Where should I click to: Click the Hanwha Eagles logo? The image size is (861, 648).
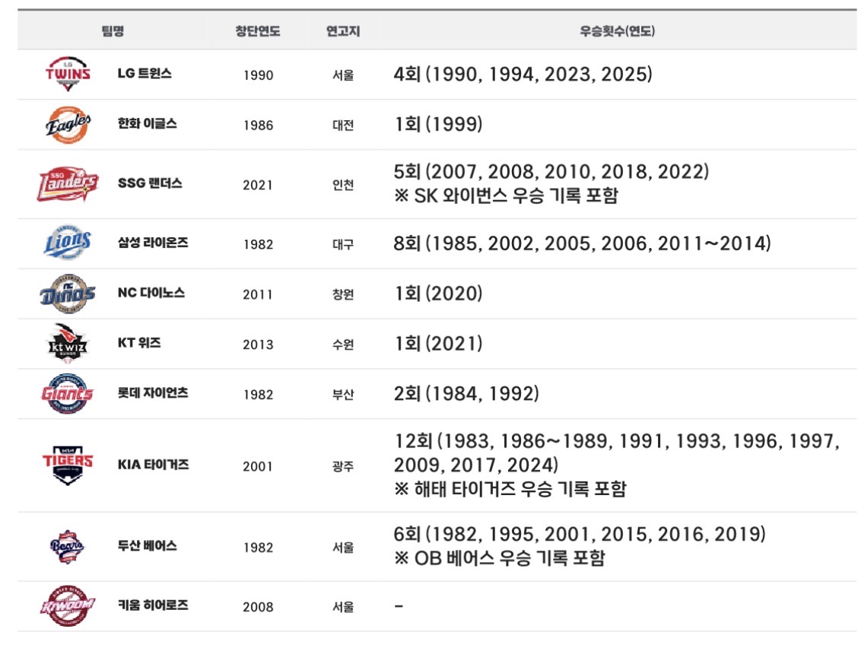coord(68,125)
